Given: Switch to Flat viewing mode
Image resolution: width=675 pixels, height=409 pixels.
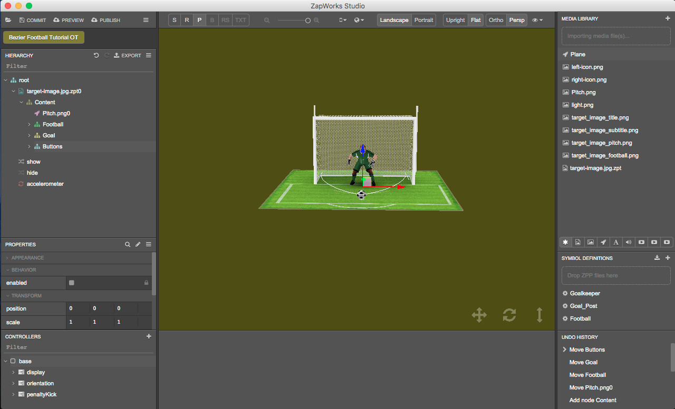Looking at the screenshot, I should coord(476,19).
